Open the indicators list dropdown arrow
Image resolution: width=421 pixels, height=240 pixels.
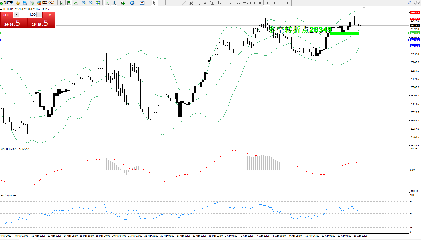127,3
